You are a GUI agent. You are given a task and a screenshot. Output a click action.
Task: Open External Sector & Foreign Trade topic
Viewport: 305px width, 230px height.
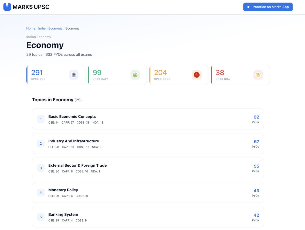[x=148, y=168]
